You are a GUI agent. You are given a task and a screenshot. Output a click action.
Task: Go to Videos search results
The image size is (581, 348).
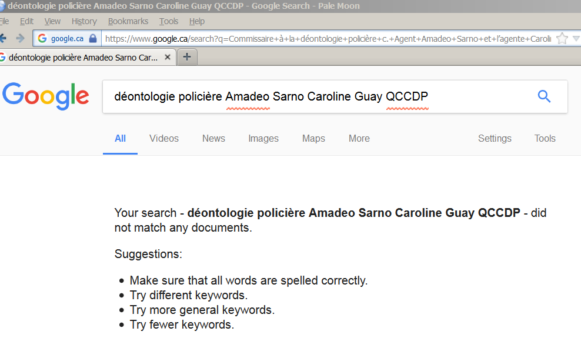(163, 139)
